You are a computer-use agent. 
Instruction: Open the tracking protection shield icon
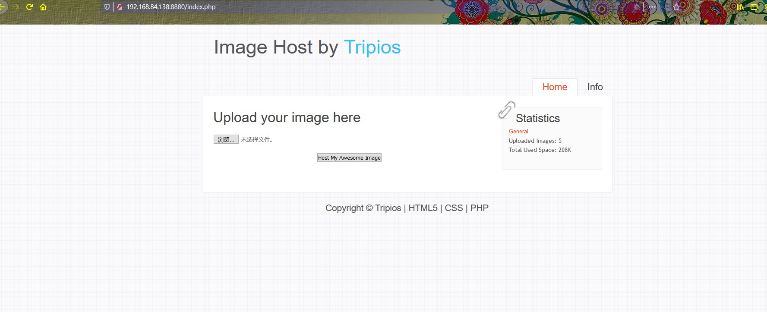tap(107, 7)
